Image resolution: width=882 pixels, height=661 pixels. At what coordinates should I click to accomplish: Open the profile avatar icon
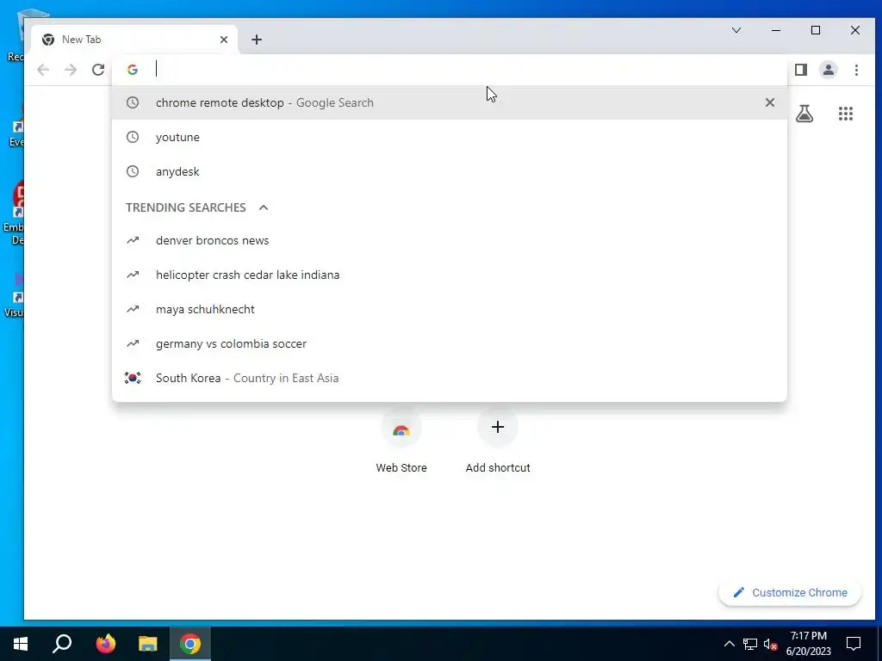pyautogui.click(x=828, y=70)
